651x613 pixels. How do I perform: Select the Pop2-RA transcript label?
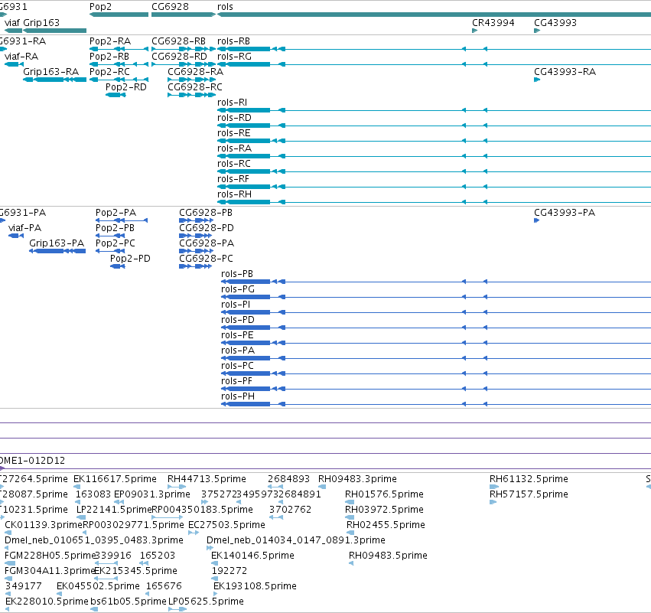click(x=110, y=41)
